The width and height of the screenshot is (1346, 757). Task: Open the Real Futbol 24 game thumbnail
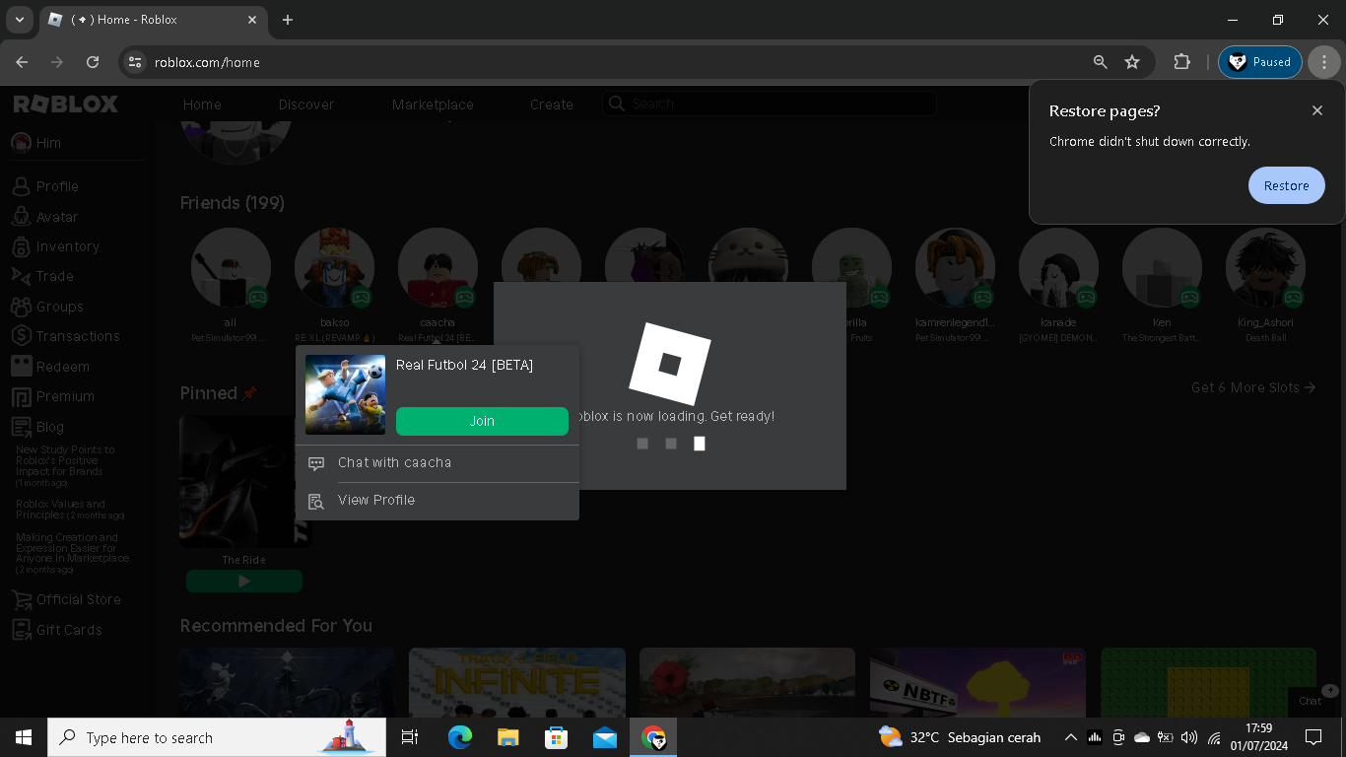tap(345, 394)
